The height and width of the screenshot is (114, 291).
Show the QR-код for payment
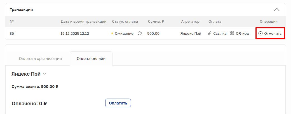(x=242, y=33)
